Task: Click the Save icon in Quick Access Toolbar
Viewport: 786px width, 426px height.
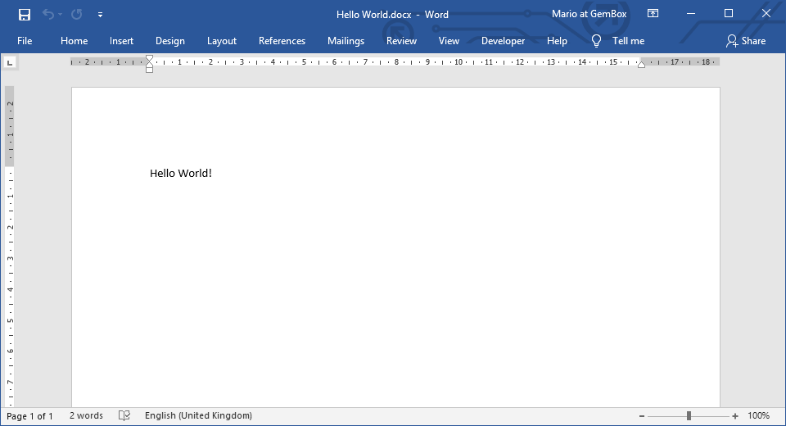Action: click(x=25, y=14)
